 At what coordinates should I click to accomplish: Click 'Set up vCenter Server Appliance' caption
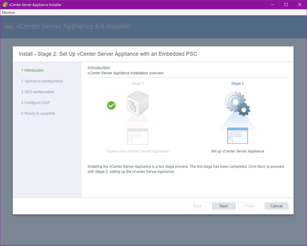tap(237, 151)
